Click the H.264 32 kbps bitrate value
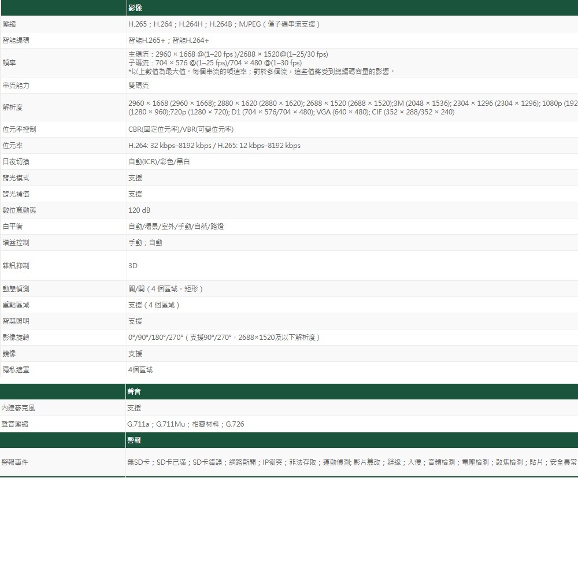 point(214,146)
